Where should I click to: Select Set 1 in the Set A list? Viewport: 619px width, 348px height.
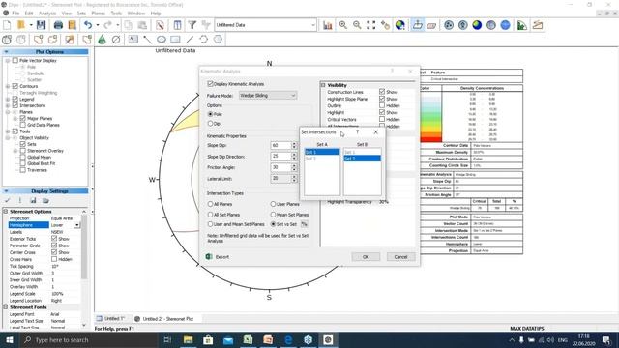pos(322,152)
